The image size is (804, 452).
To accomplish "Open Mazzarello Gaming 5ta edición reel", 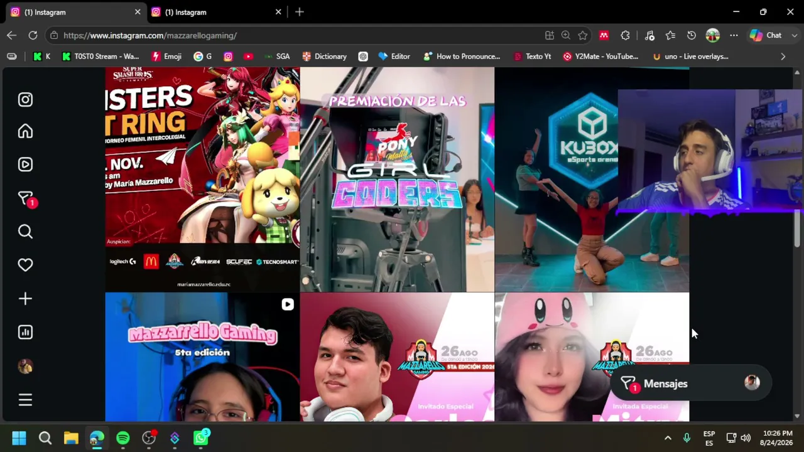I will [x=202, y=357].
